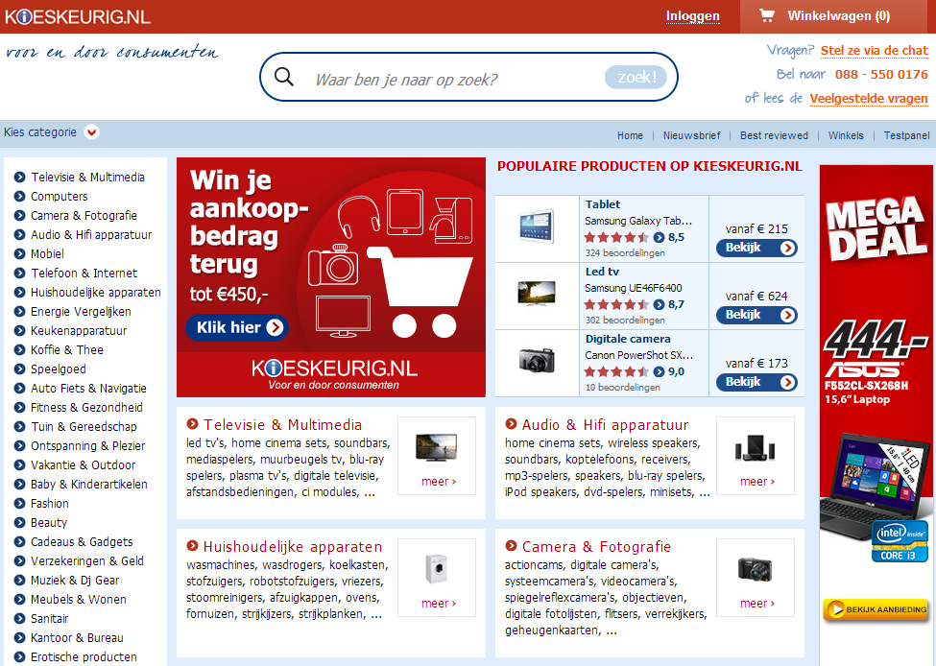Screen dimensions: 936x666
Task: Select Audio & Hifi apparatuur in sidebar
Action: (x=91, y=234)
